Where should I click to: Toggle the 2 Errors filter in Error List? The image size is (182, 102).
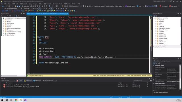[x=20, y=80]
